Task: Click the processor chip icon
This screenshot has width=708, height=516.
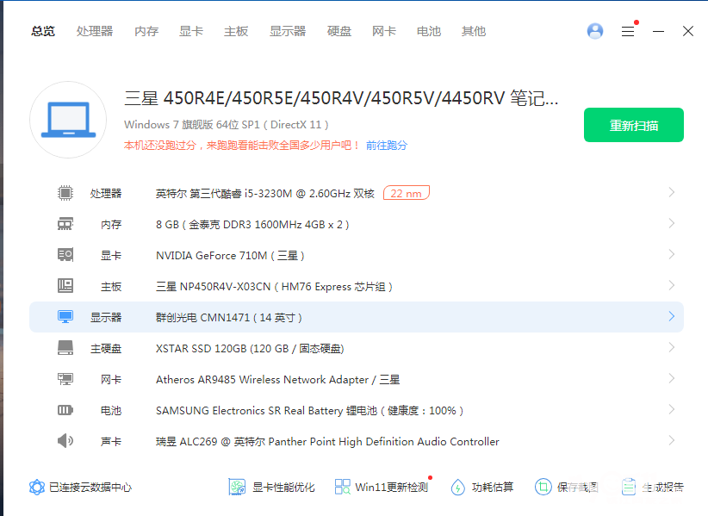Action: (x=65, y=193)
